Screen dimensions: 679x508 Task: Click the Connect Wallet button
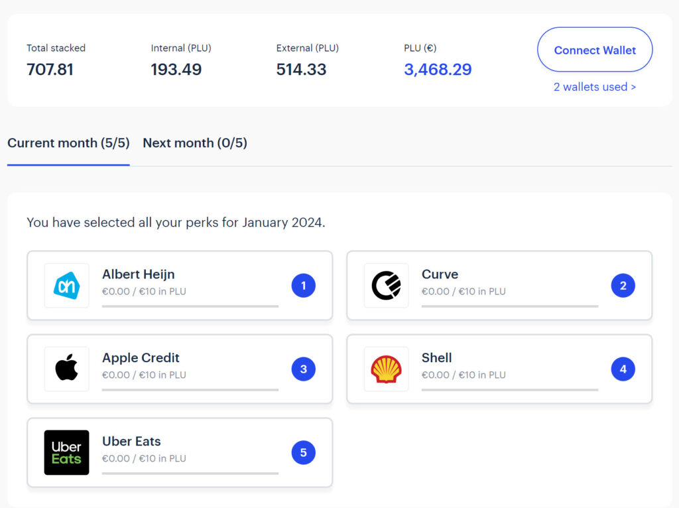[x=594, y=50]
